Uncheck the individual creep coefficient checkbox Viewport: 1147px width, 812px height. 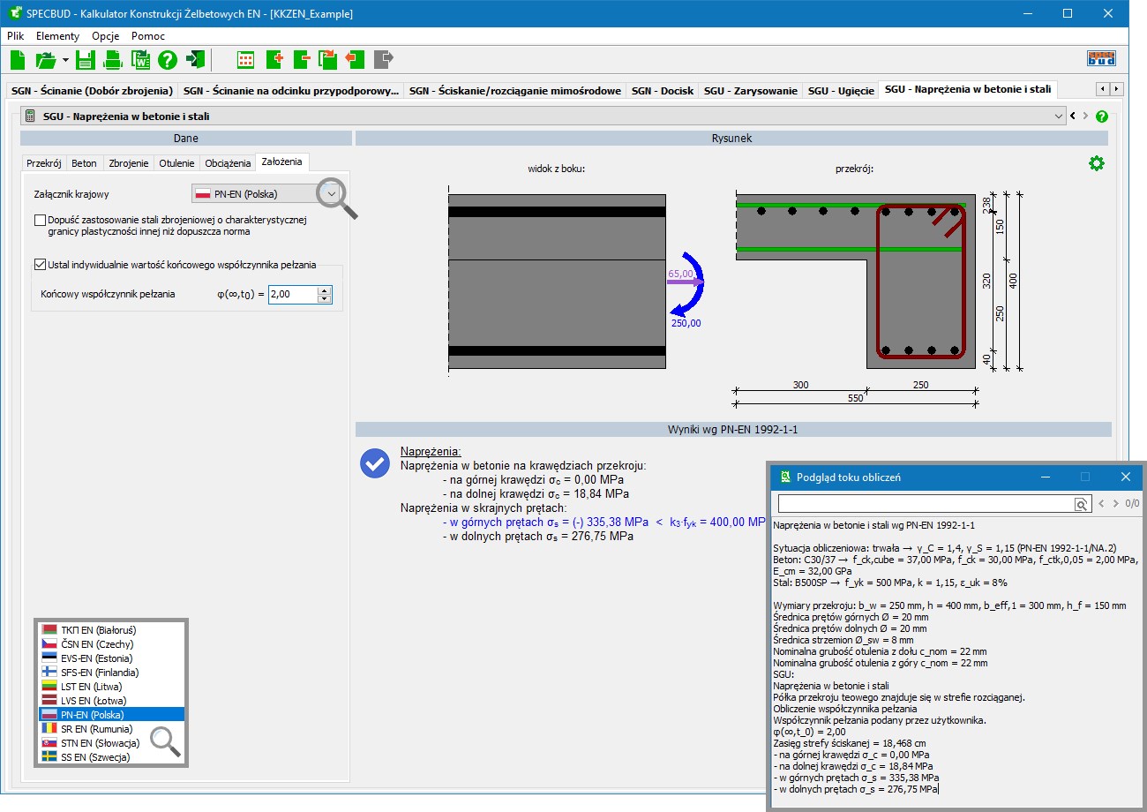[x=40, y=264]
